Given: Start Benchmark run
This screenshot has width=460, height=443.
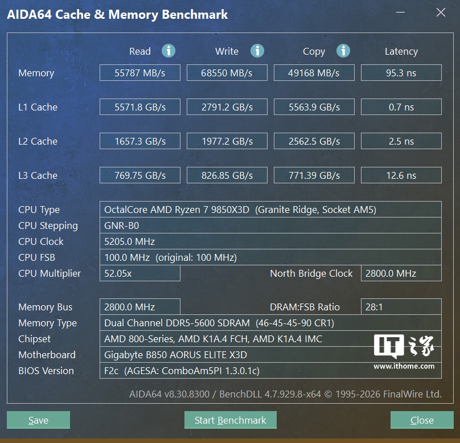Looking at the screenshot, I should coord(231,420).
